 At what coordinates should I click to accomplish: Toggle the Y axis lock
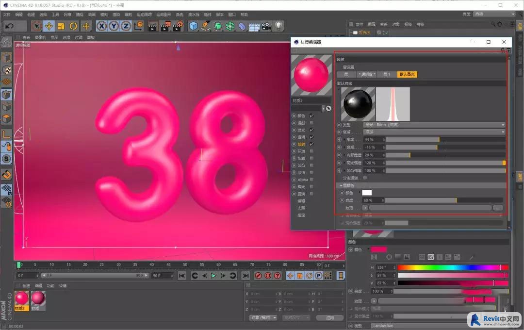coord(114,26)
